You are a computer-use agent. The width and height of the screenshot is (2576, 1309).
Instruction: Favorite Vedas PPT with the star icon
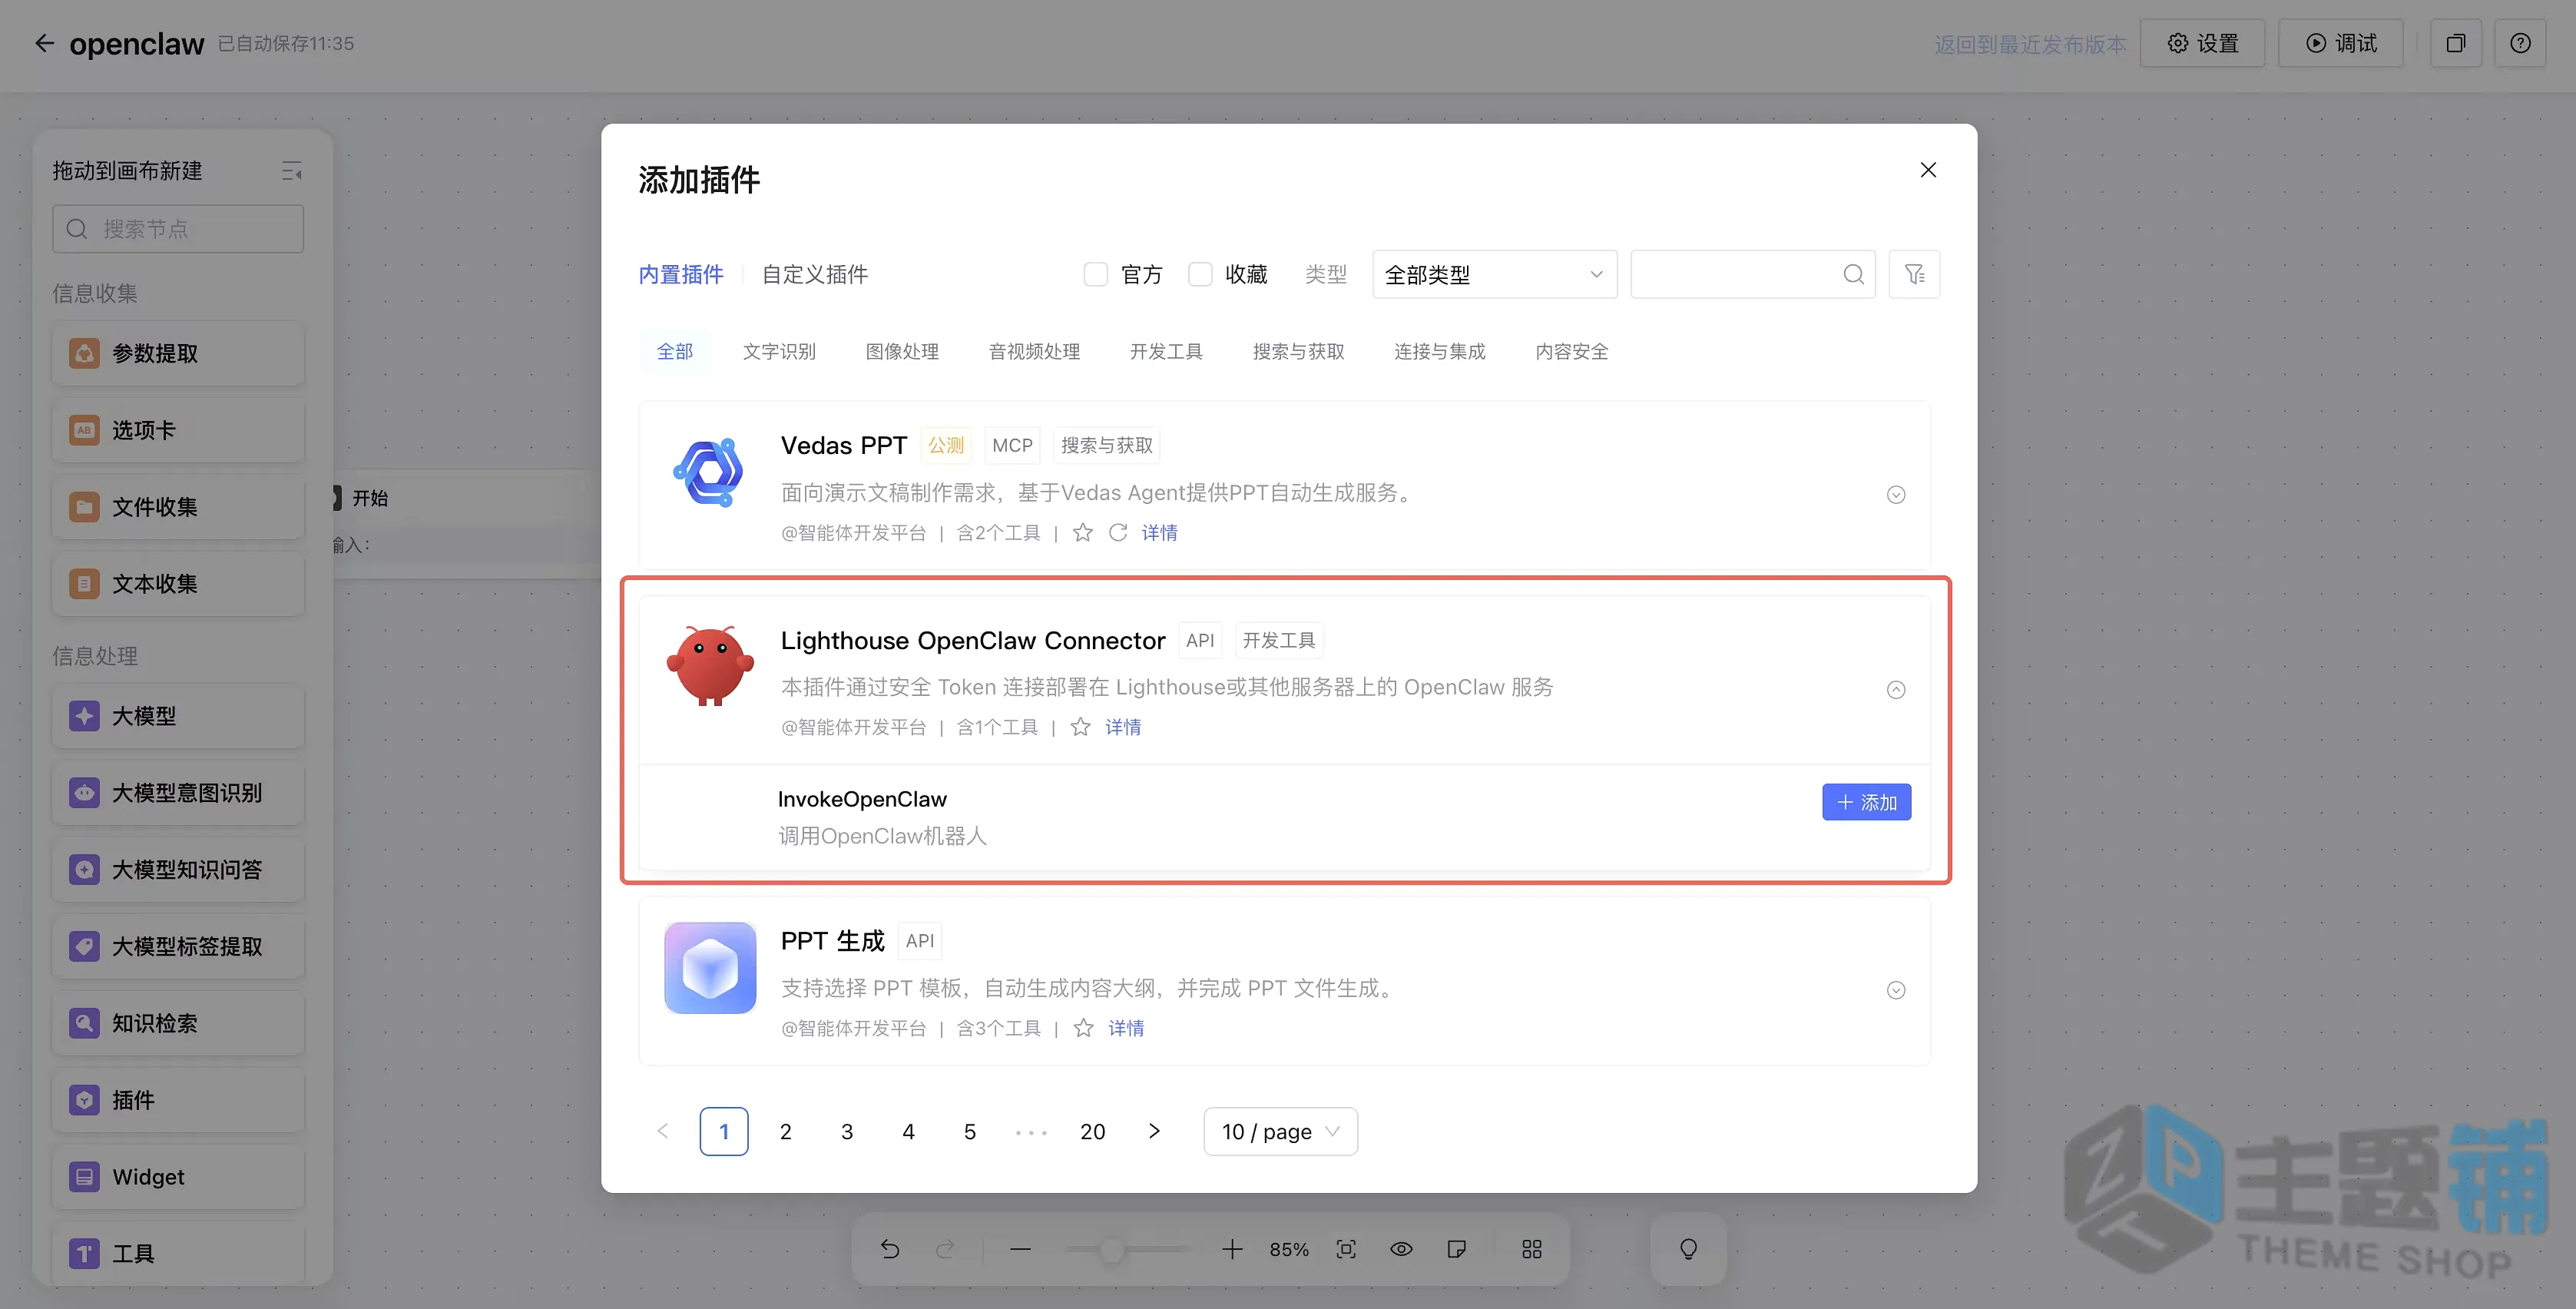[1082, 532]
